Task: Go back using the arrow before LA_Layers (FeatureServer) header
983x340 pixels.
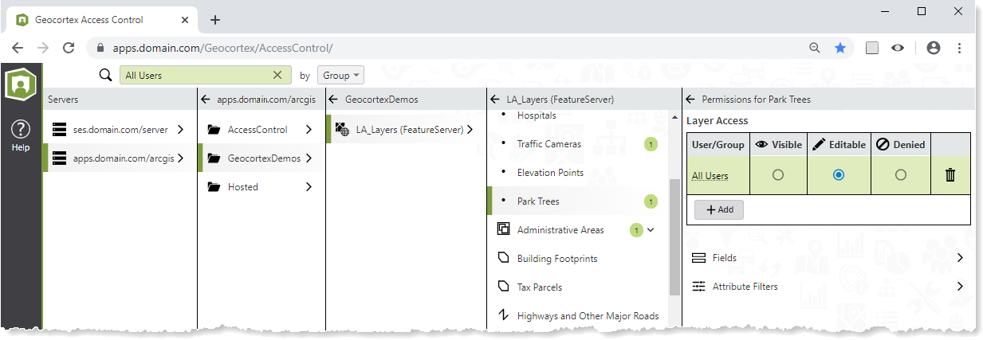Action: click(x=495, y=100)
